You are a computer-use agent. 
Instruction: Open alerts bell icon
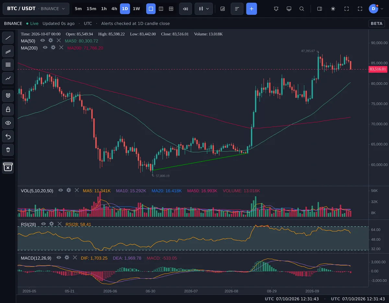pos(276,9)
